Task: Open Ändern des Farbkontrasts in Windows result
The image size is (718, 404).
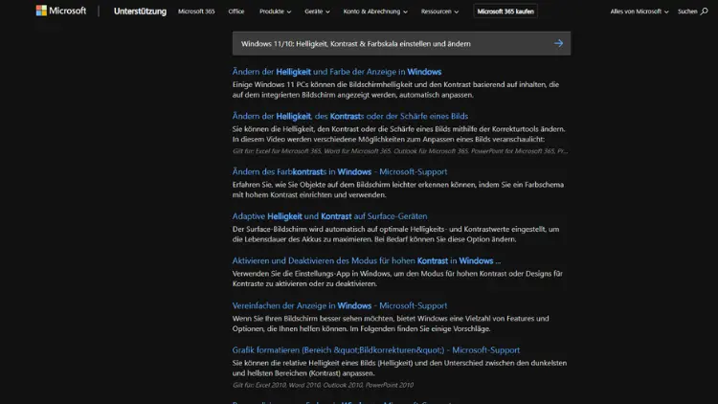Action: pyautogui.click(x=339, y=171)
